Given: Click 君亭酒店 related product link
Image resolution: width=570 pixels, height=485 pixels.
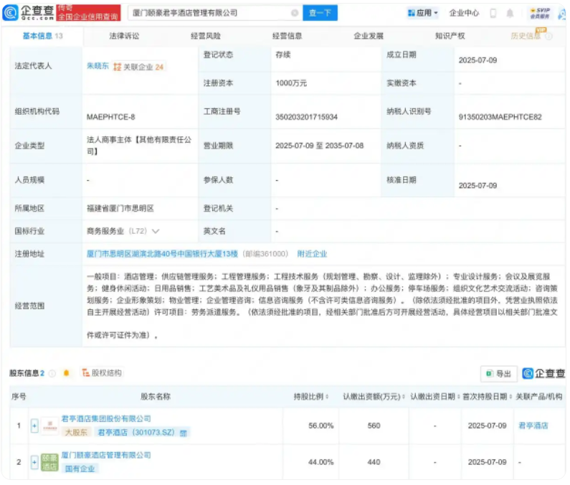Looking at the screenshot, I should (x=533, y=425).
